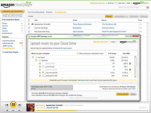Click the now-playing speaker icon beside Appalachian Snowfall
The width and height of the screenshot is (151, 113).
32,24
